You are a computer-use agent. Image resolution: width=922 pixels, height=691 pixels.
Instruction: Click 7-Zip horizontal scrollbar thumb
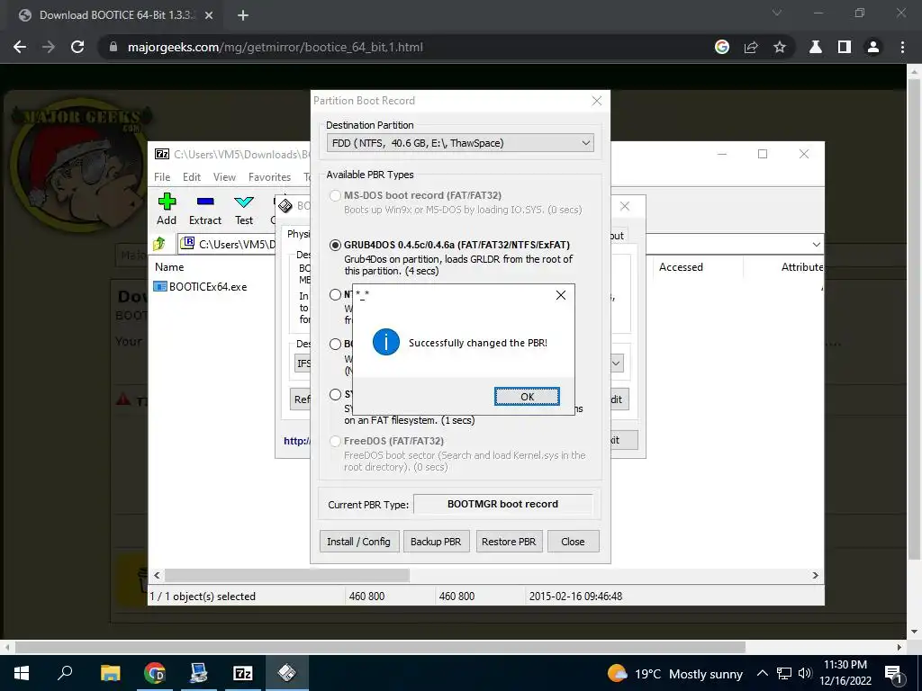(x=287, y=575)
